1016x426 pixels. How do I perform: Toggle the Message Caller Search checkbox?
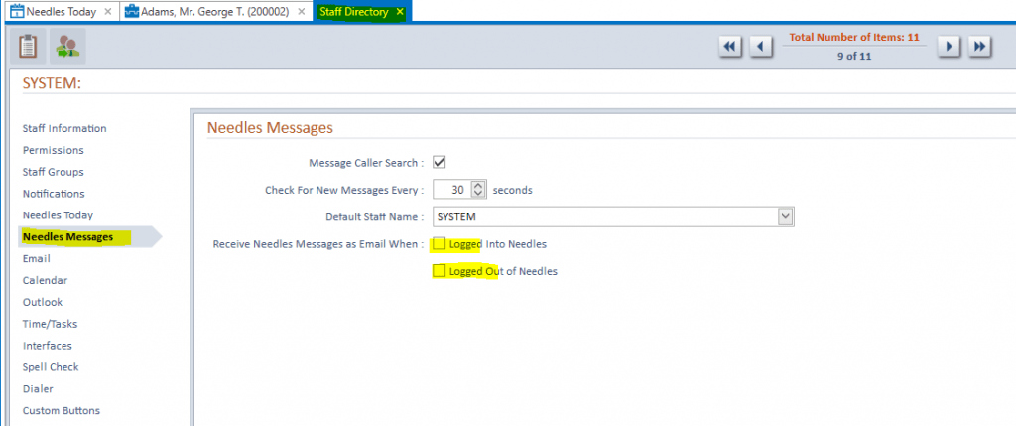(440, 162)
